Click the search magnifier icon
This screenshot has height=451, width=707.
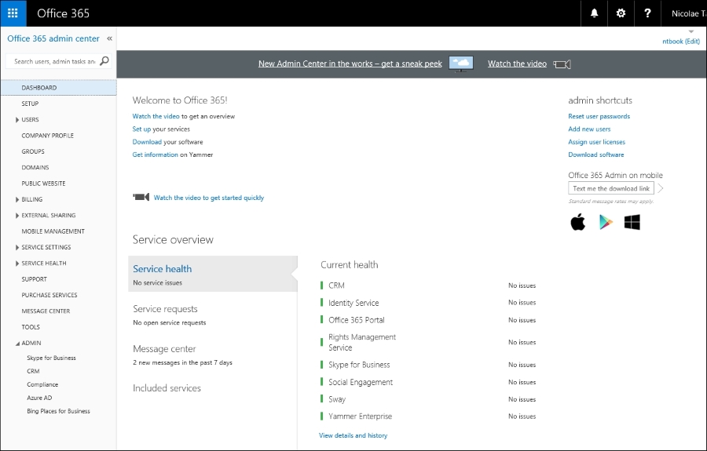(104, 60)
